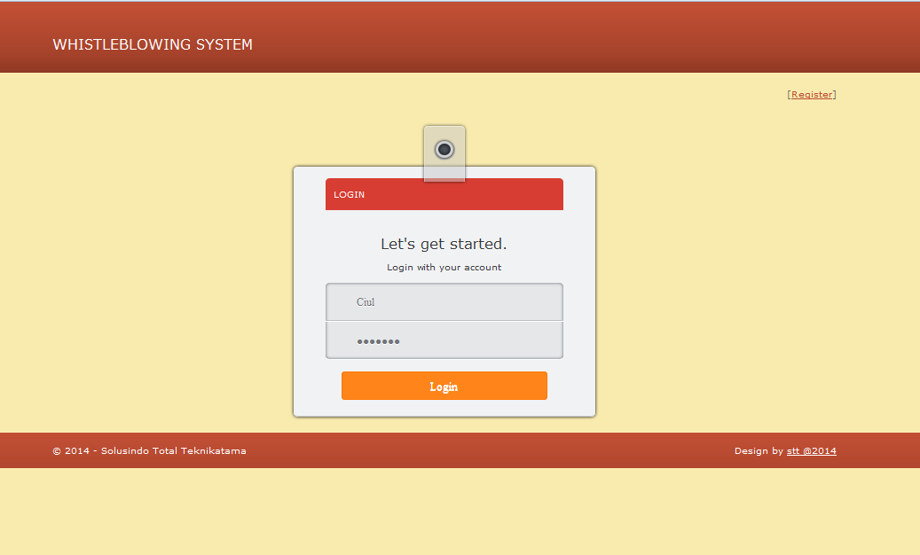Select the dark inner circle of the lens icon

pyautogui.click(x=444, y=149)
